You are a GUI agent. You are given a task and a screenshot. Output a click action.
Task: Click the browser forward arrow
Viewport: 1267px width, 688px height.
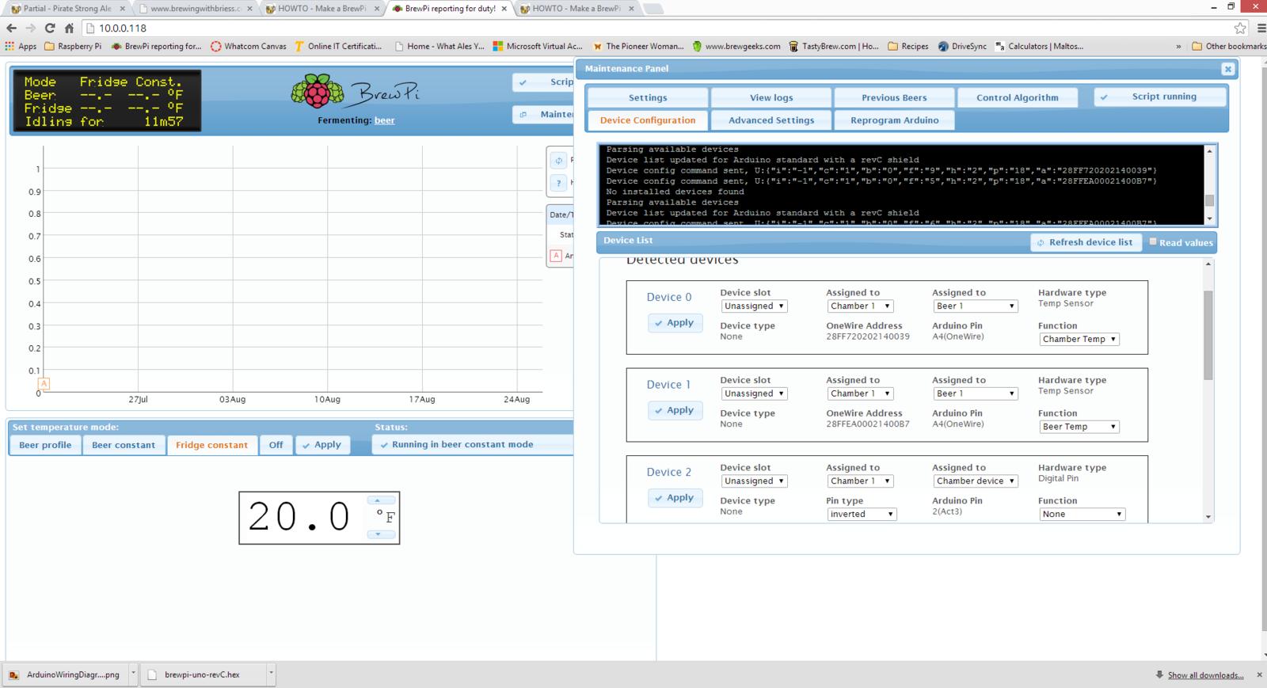click(30, 28)
